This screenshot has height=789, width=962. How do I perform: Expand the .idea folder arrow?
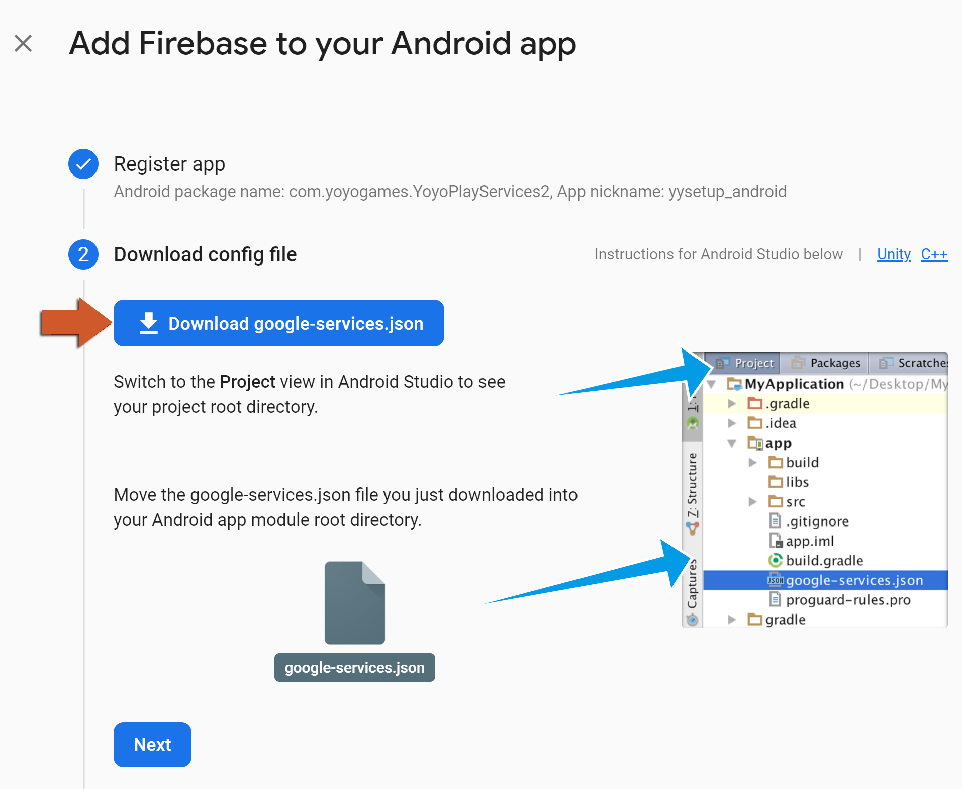732,423
